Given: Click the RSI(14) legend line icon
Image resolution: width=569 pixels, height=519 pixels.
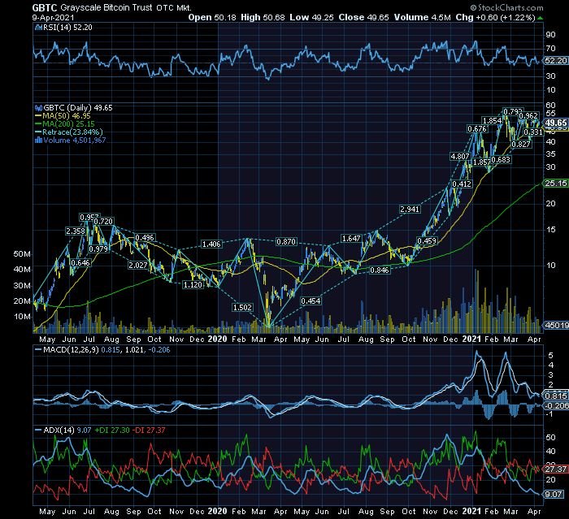Looking at the screenshot, I should [38, 27].
